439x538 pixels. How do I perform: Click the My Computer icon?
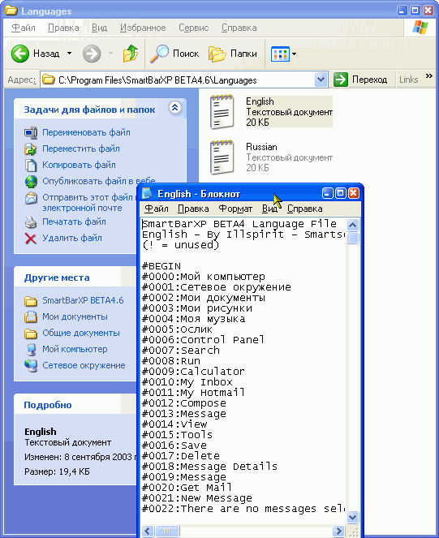(x=31, y=350)
